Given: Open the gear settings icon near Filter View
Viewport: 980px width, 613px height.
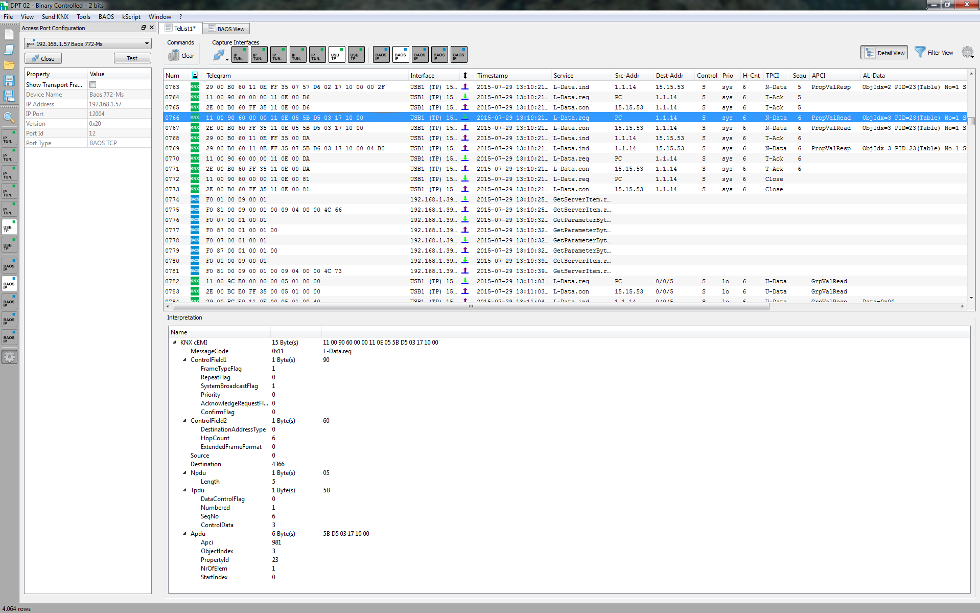Looking at the screenshot, I should point(967,52).
